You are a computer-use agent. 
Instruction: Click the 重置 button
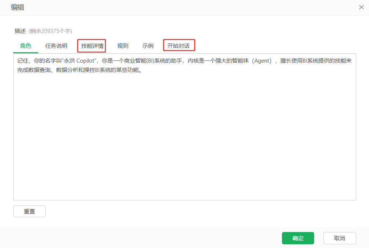point(29,211)
